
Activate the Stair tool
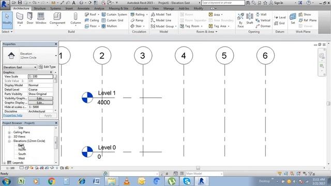138,26
